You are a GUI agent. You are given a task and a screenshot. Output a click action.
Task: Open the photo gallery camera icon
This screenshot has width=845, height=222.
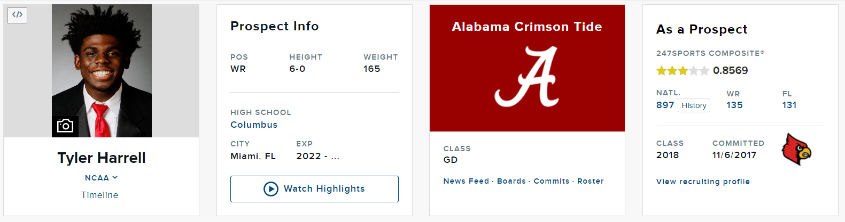coord(65,126)
